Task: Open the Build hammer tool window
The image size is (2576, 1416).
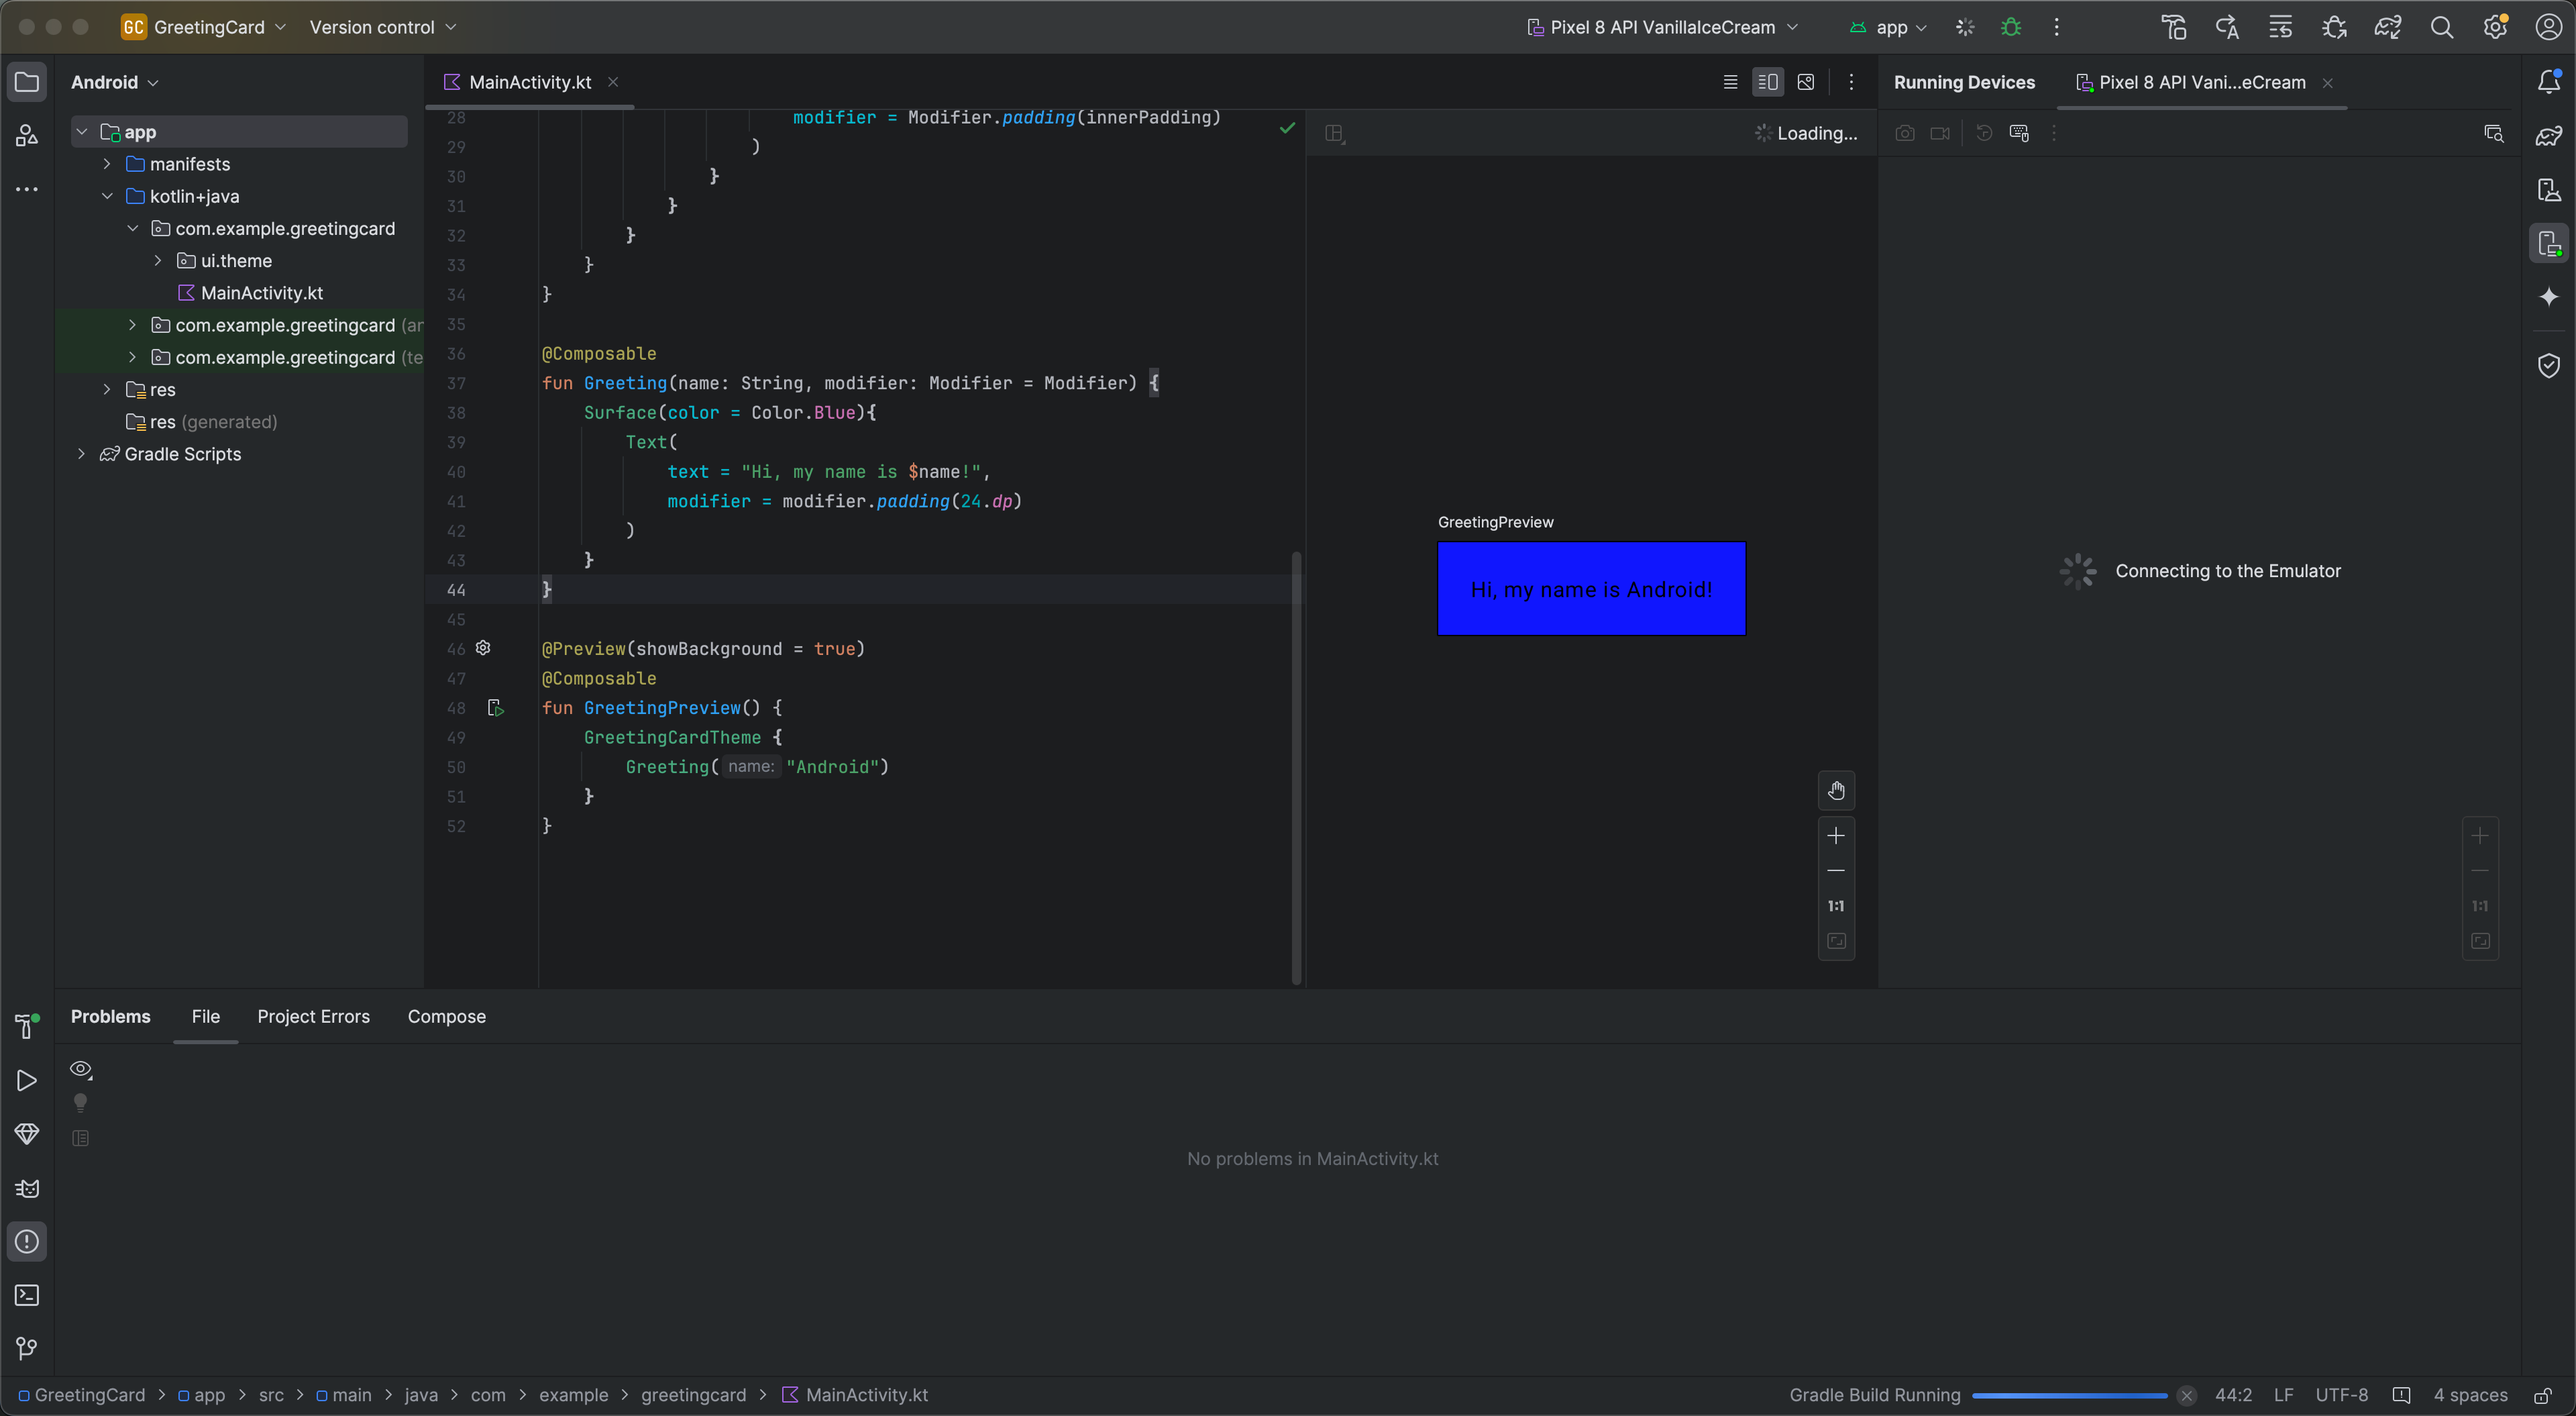Action: (27, 1025)
